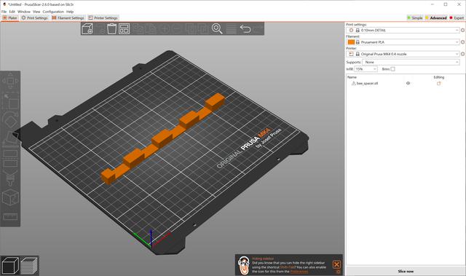466x276 pixels.
Task: Open printer settings gear icon at right
Action: point(462,54)
